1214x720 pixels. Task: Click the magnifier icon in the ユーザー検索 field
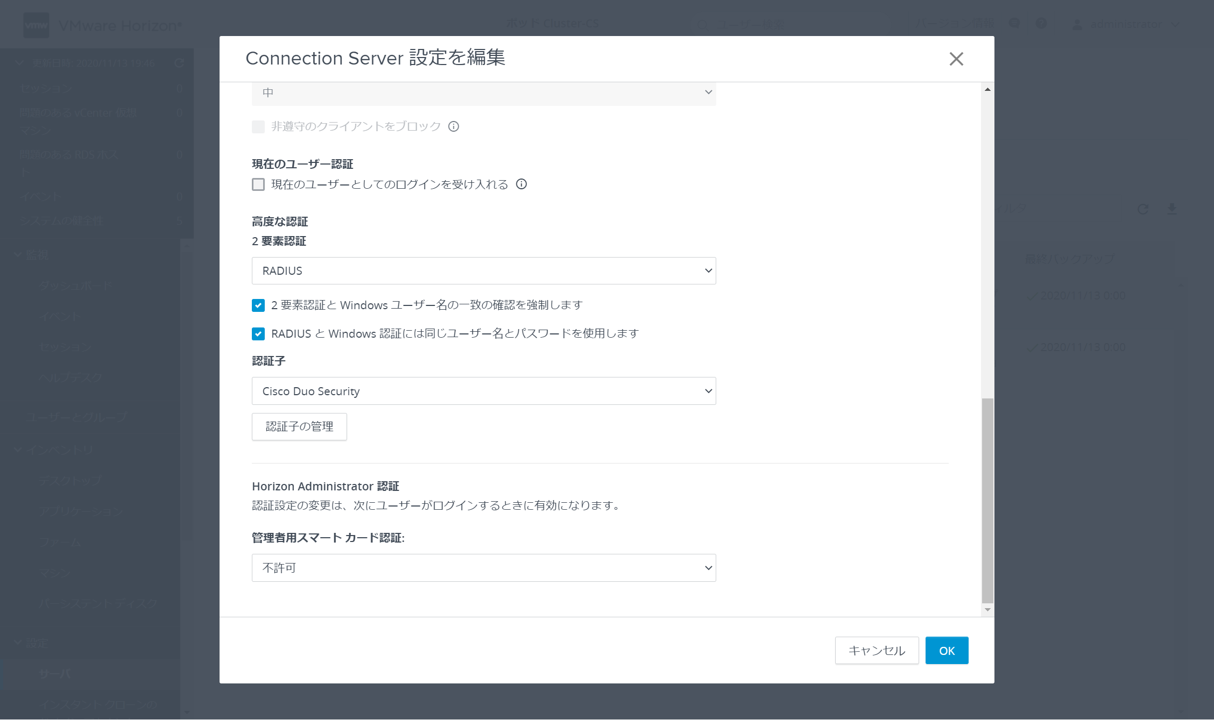[702, 24]
